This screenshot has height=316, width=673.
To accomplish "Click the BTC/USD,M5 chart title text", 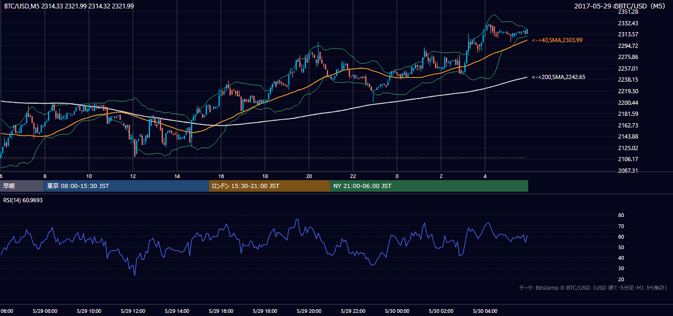I will 69,6.
